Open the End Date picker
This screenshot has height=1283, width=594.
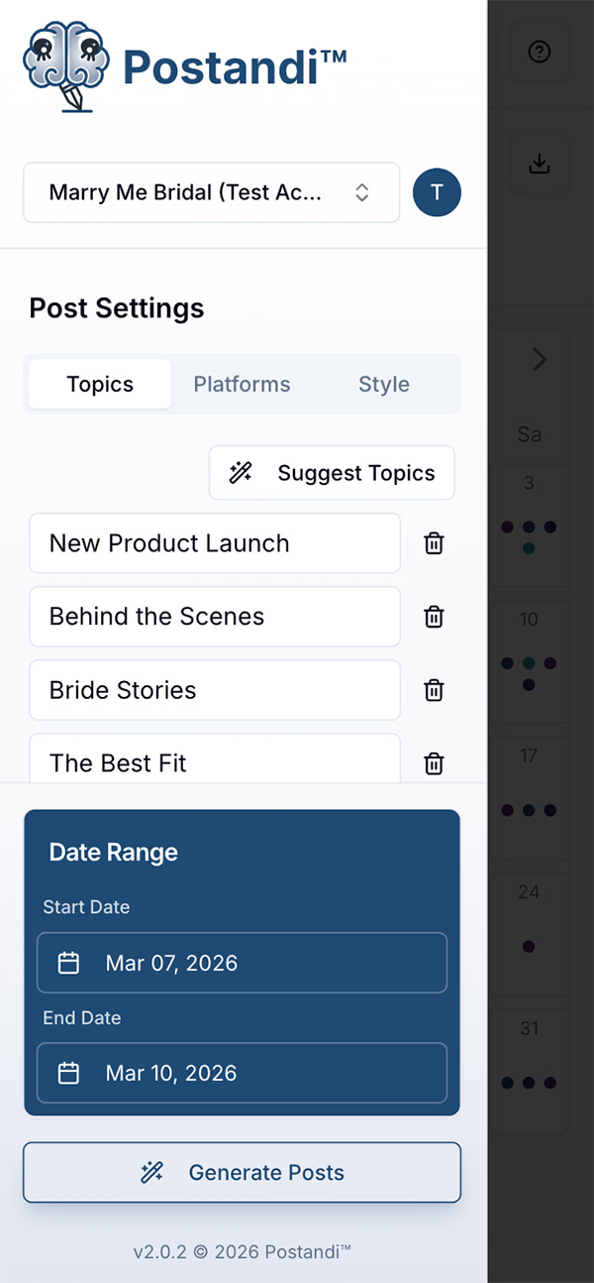coord(242,1073)
